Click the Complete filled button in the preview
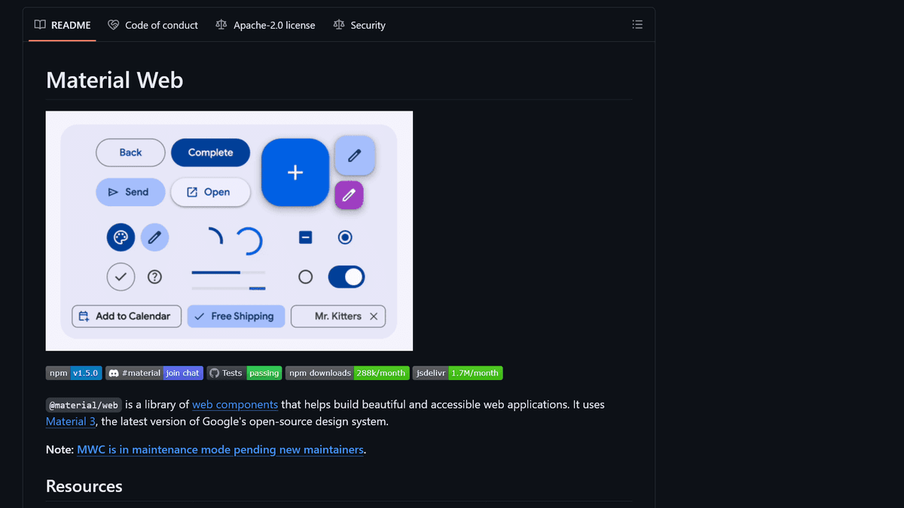 tap(210, 153)
